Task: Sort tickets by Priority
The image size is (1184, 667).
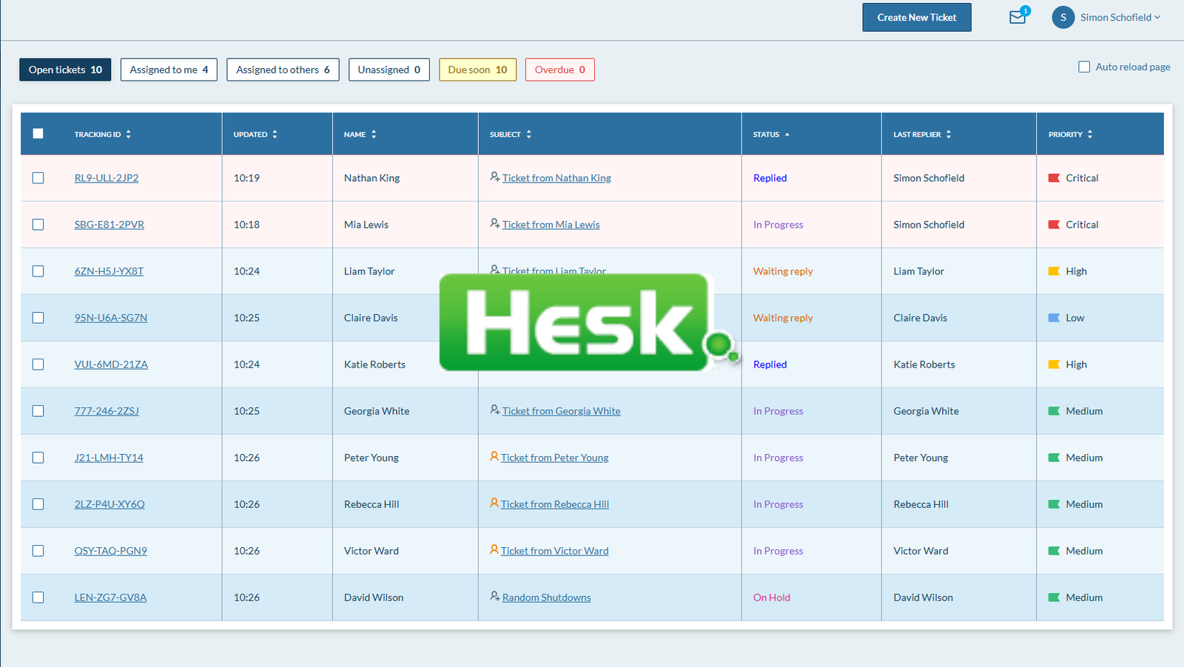Action: [1088, 134]
